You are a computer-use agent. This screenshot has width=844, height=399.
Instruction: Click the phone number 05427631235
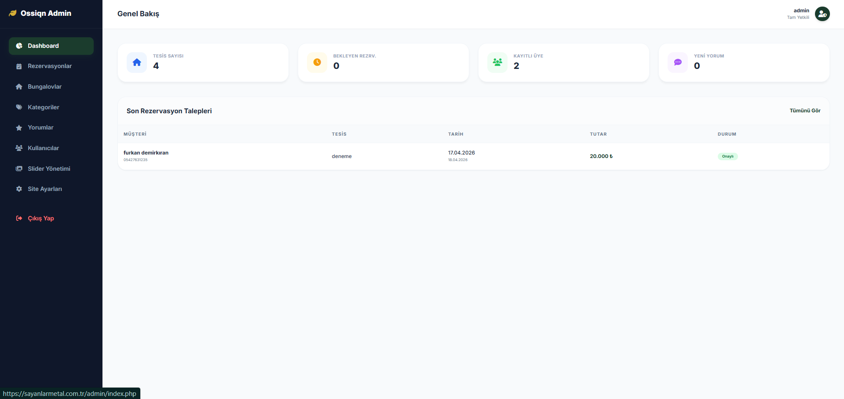135,160
